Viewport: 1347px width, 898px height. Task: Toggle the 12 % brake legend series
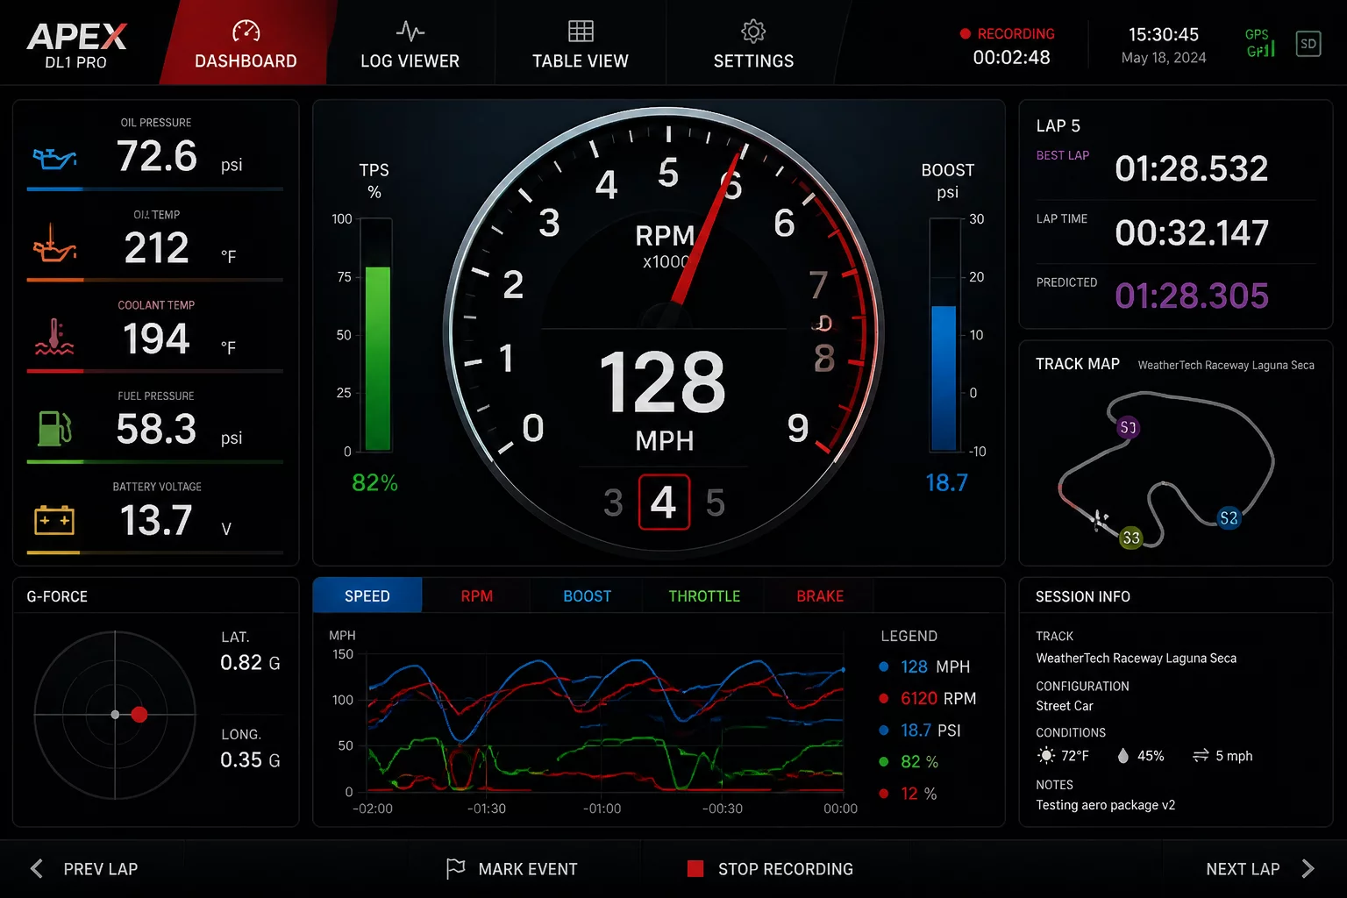908,793
